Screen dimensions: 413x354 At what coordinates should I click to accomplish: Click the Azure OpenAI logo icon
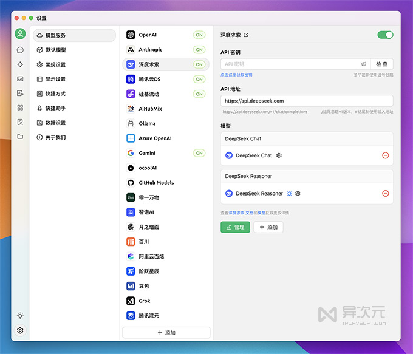(131, 138)
